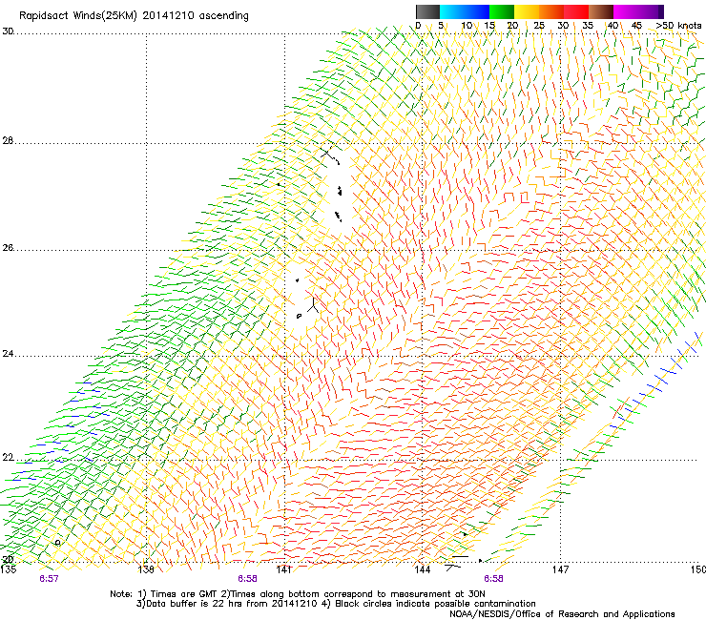Click the longitude "138" axis label
Image resolution: width=706 pixels, height=620 pixels.
146,569
